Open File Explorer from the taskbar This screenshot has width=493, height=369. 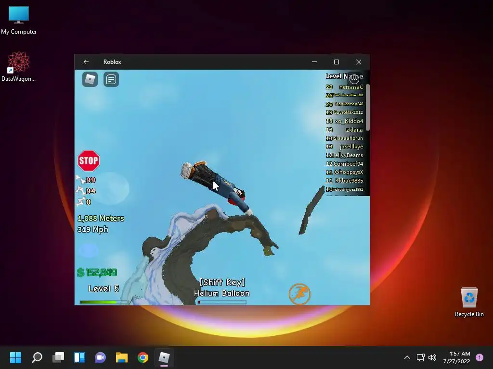pos(122,357)
